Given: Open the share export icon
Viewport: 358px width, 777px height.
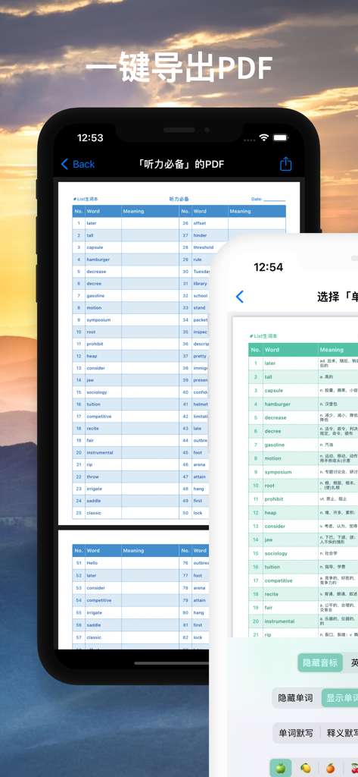Looking at the screenshot, I should 286,164.
